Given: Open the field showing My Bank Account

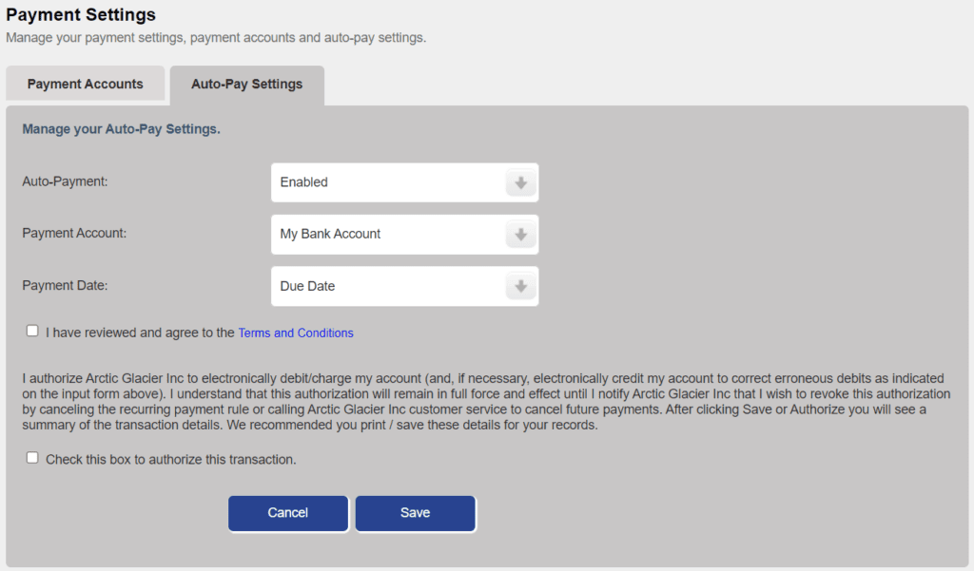Looking at the screenshot, I should click(x=404, y=235).
